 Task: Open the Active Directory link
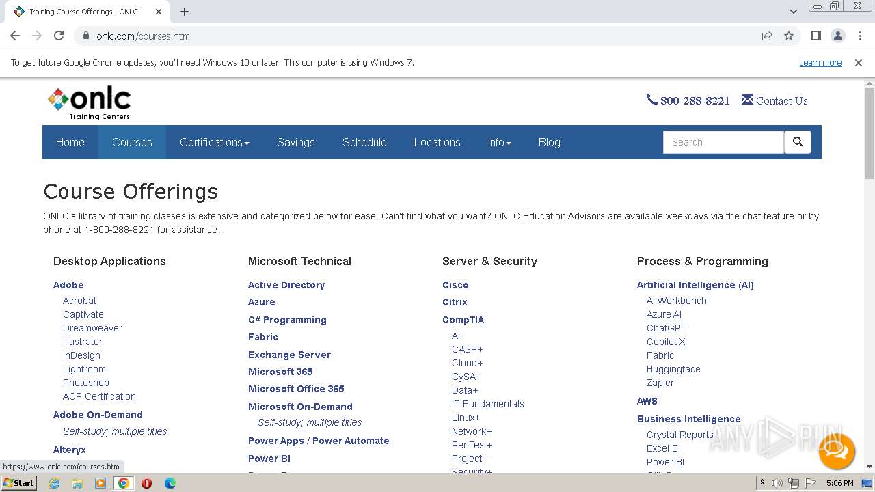click(286, 285)
